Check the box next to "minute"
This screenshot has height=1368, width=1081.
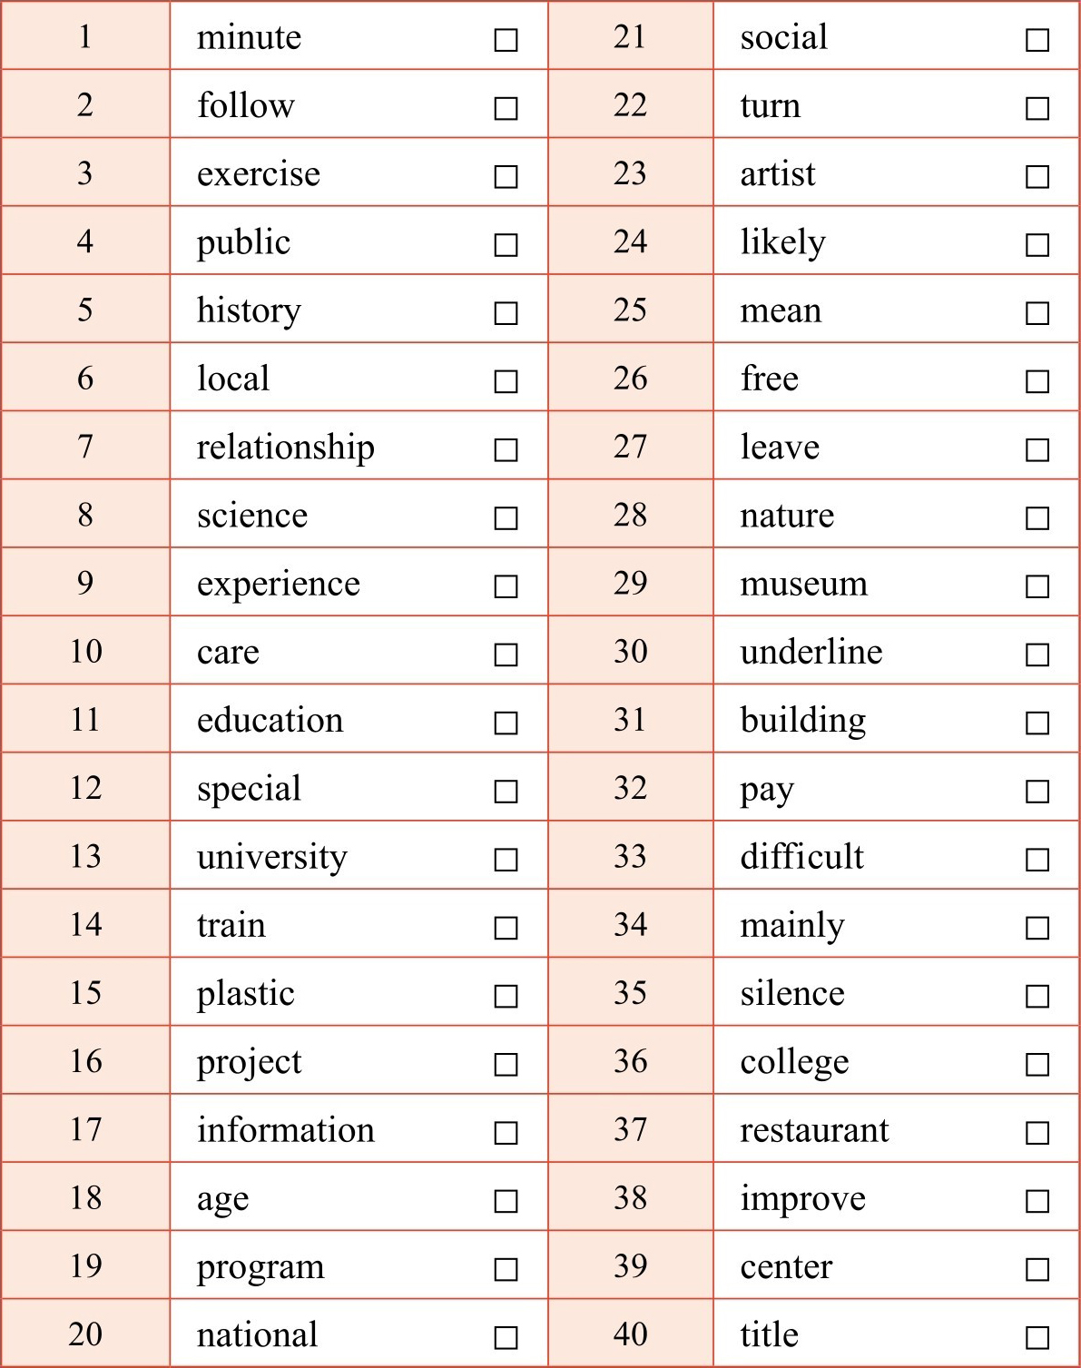click(x=506, y=40)
